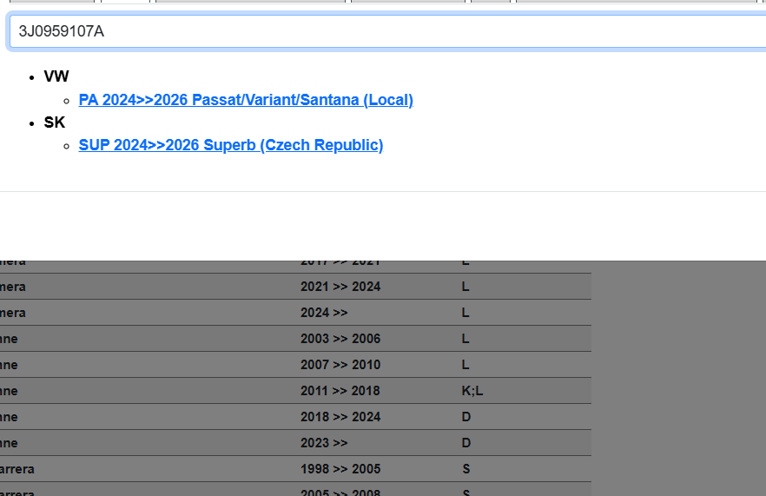This screenshot has width=766, height=496.
Task: Select the 2018 >> 2024 year cell
Action: coord(340,417)
